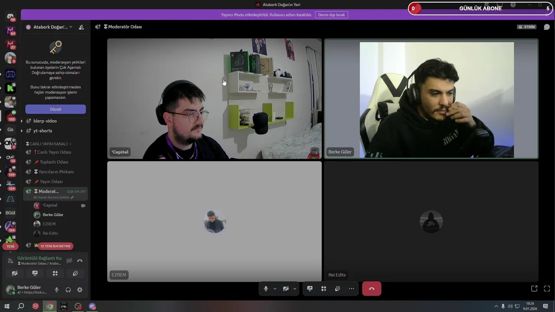Open Windows notification center
The width and height of the screenshot is (555, 312).
point(545,306)
